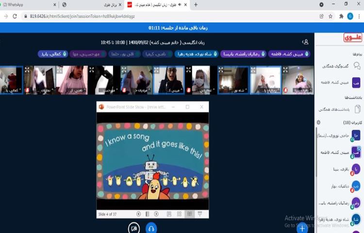Go to previous slide in PowerPoint
364x233 pixels.
click(139, 214)
